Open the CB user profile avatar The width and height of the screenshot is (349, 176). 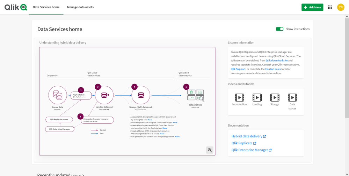point(341,7)
